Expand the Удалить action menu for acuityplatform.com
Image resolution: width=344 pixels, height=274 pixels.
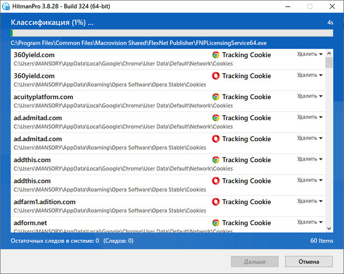[310, 96]
